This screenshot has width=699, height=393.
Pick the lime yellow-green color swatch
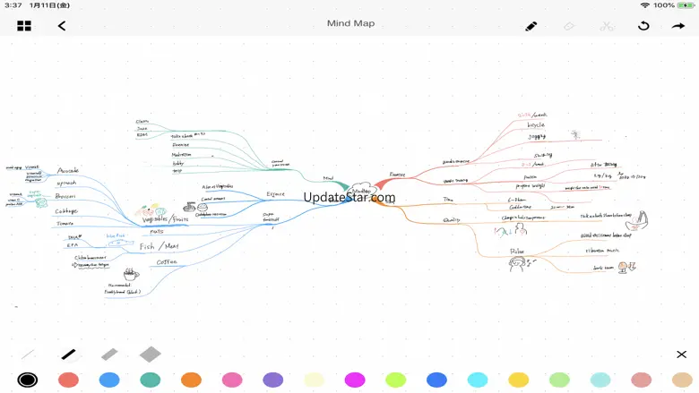point(396,380)
